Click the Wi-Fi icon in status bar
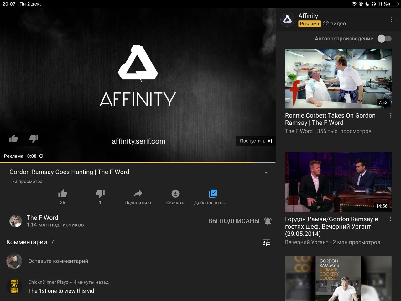401x301 pixels. 354,4
